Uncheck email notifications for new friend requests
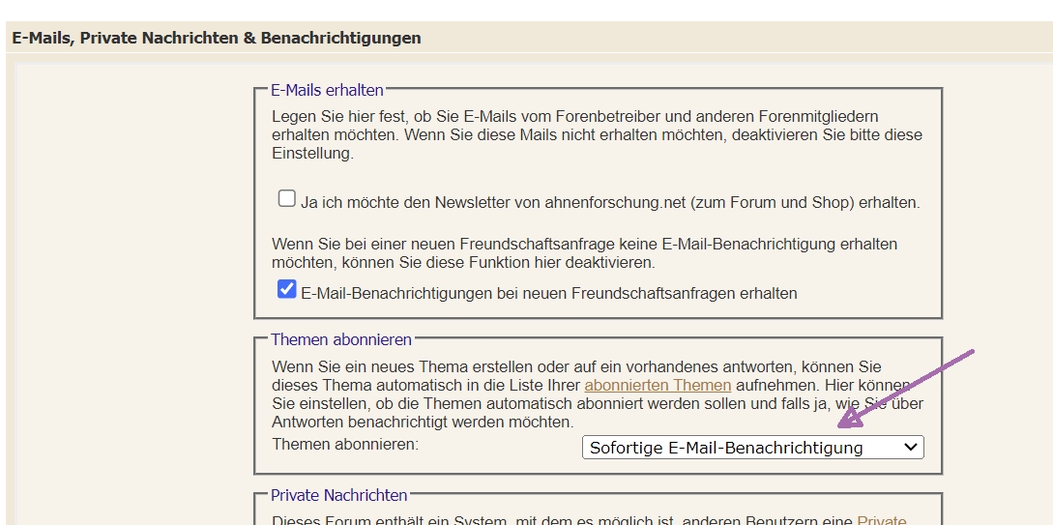The width and height of the screenshot is (1053, 525). tap(286, 289)
